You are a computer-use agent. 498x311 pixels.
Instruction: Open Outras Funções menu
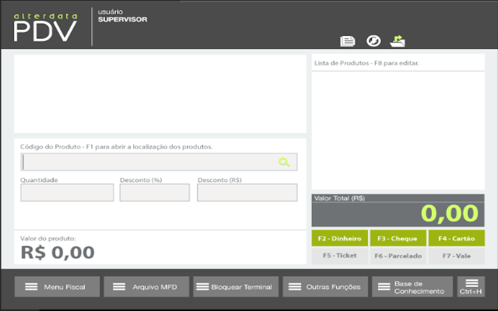pos(325,287)
